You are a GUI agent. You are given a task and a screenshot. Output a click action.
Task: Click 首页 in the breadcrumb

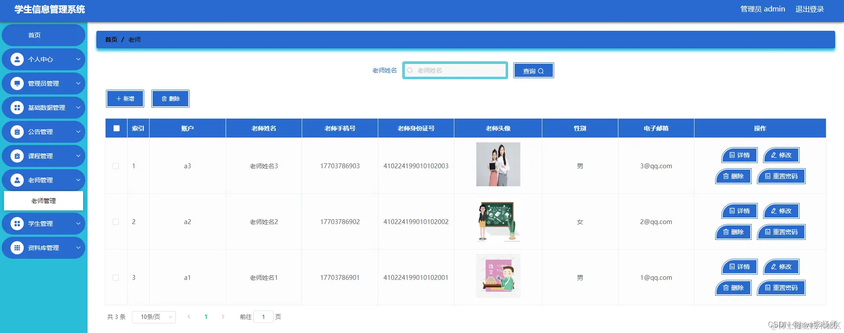coord(111,40)
